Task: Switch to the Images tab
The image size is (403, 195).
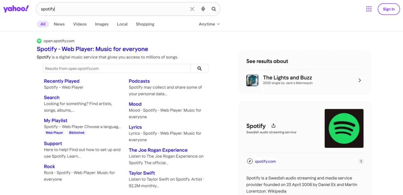Action: (102, 24)
